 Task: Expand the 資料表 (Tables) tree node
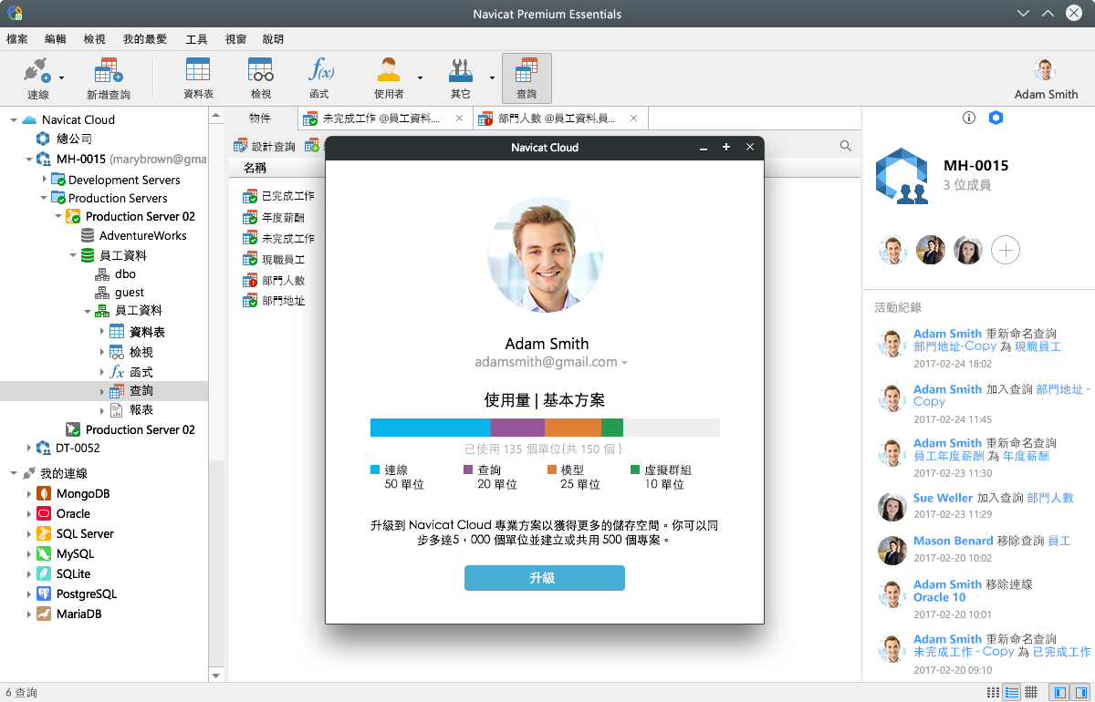coord(102,332)
